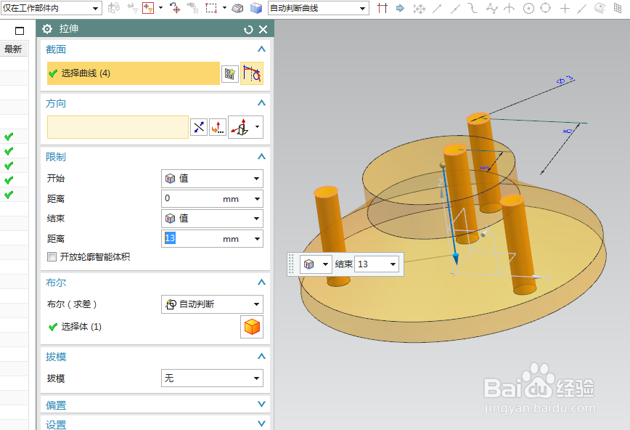Toggle the point on face snap icon
This screenshot has height=430, width=630.
tap(600, 8)
